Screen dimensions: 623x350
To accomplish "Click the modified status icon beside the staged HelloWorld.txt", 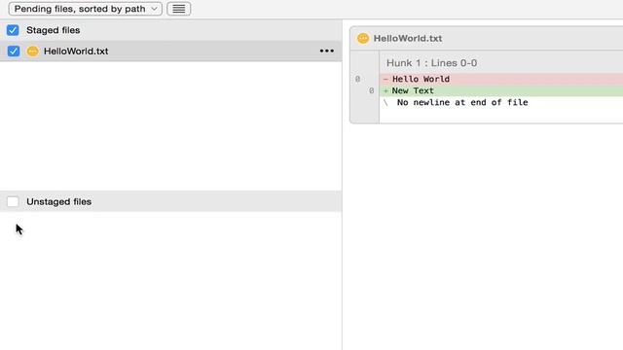I will tap(32, 52).
